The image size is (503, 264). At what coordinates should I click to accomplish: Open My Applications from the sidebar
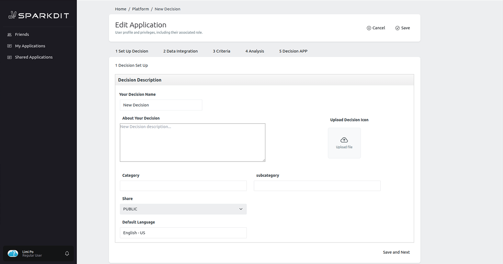click(30, 46)
